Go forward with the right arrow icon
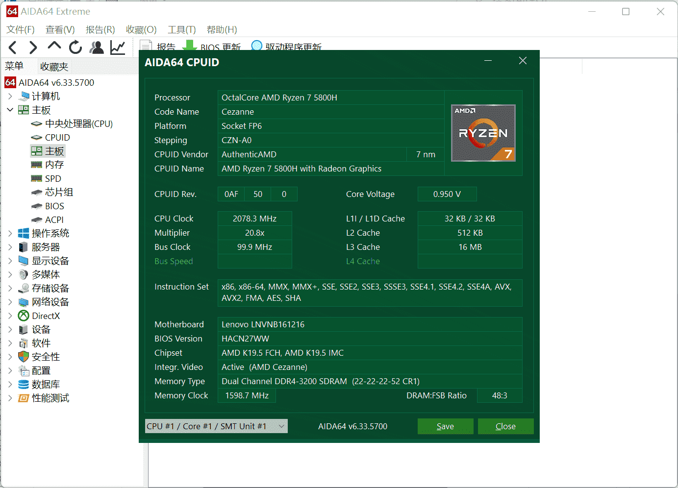This screenshot has height=488, width=678. click(33, 48)
